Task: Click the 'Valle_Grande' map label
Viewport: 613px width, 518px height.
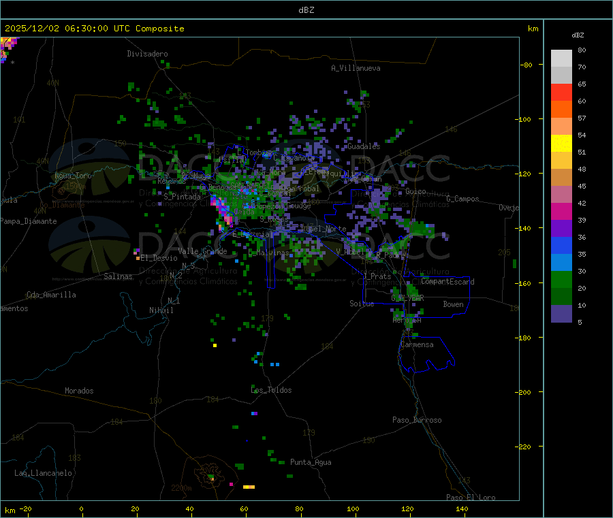Action: [x=202, y=251]
